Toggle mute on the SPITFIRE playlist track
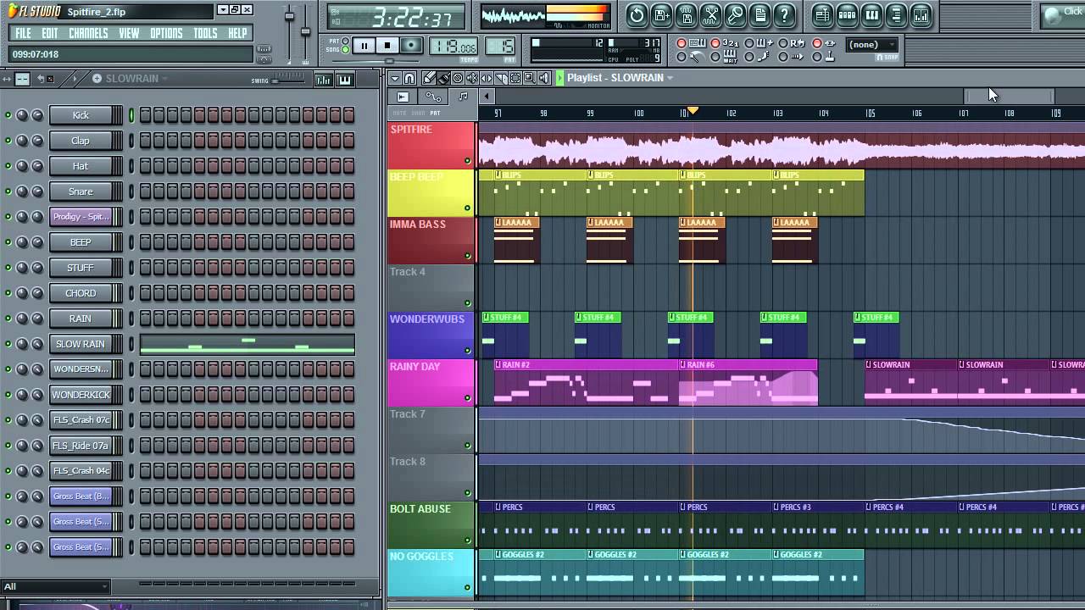Image resolution: width=1085 pixels, height=610 pixels. coord(467,161)
